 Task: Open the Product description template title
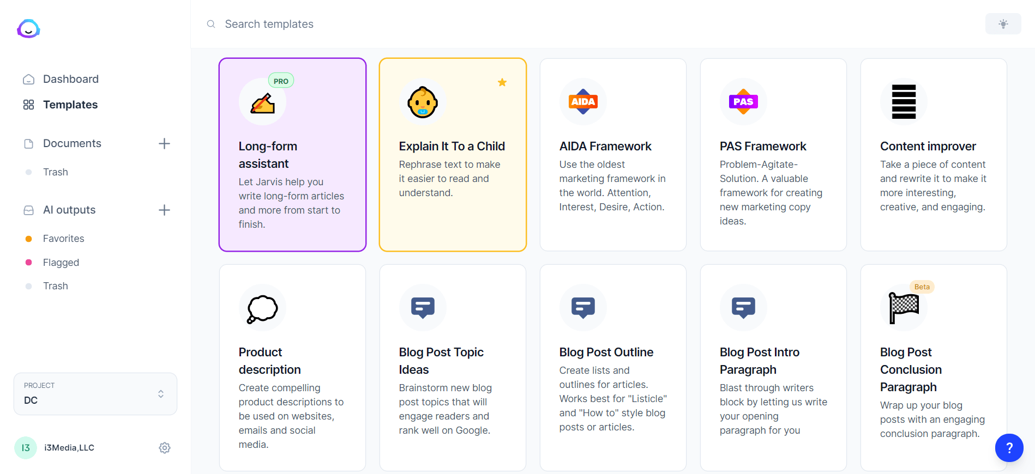(269, 361)
